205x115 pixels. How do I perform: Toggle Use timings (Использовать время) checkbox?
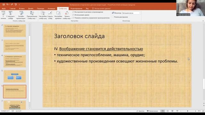click(73, 15)
